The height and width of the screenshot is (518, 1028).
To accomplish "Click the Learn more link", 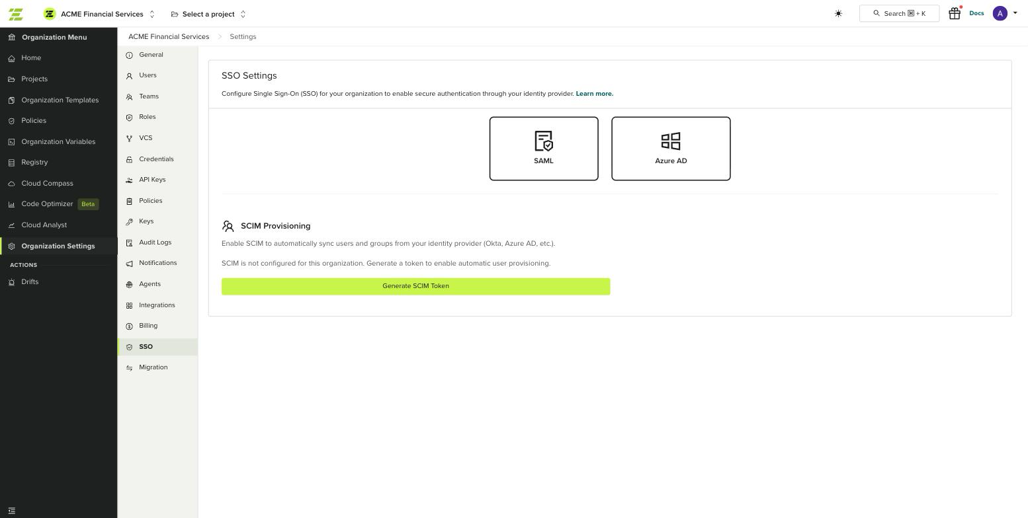I will tap(594, 94).
